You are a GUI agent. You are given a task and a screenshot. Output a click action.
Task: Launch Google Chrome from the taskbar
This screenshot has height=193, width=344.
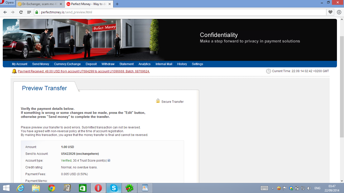tap(52, 188)
